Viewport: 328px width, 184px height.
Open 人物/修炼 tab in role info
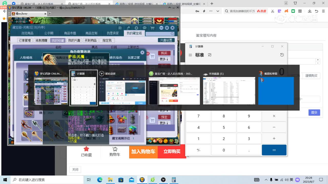tap(26, 57)
